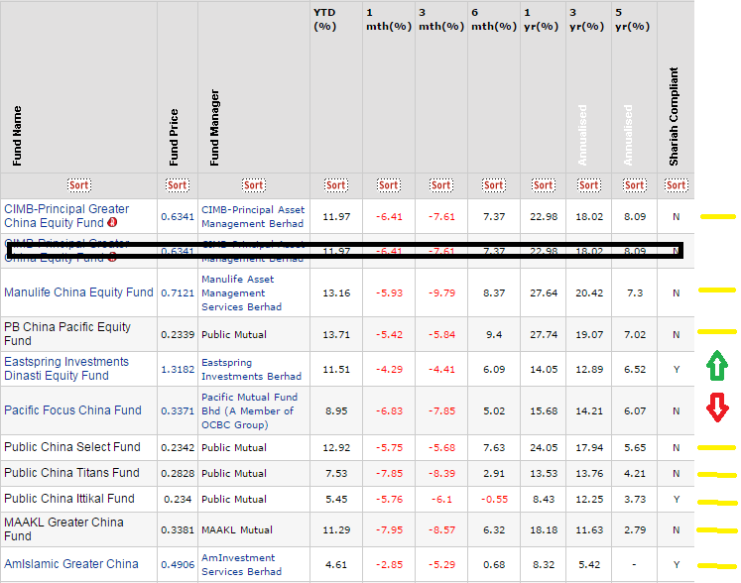The image size is (741, 583).
Task: Click the YTD (%) column header
Action: [x=324, y=20]
